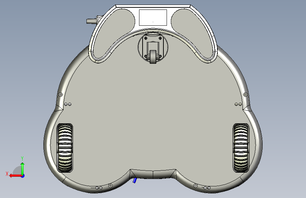Viewport: 306px width, 198px height.
Task: Select the white rectangular panel at top
Action: coord(153,18)
